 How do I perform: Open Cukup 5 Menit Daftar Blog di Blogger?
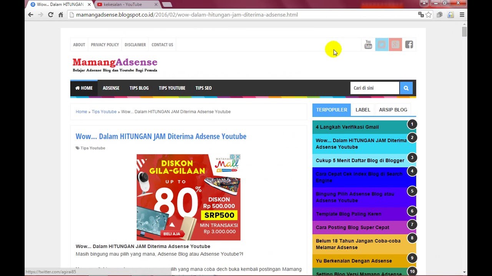360,160
